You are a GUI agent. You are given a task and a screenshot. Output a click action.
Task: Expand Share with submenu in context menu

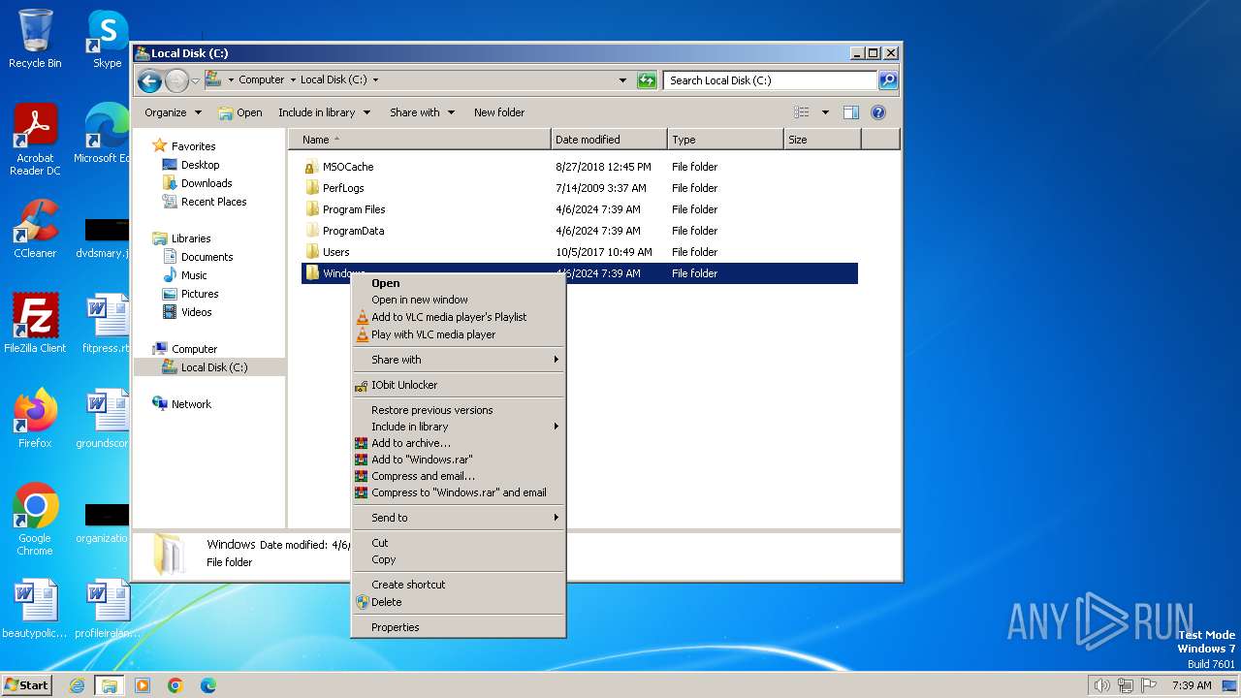pos(458,360)
